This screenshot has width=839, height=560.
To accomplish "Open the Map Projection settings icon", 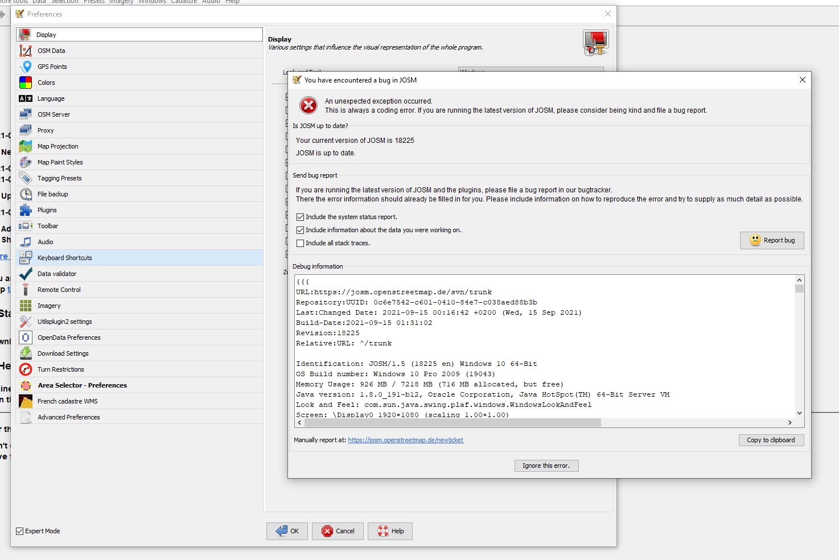I will [26, 146].
